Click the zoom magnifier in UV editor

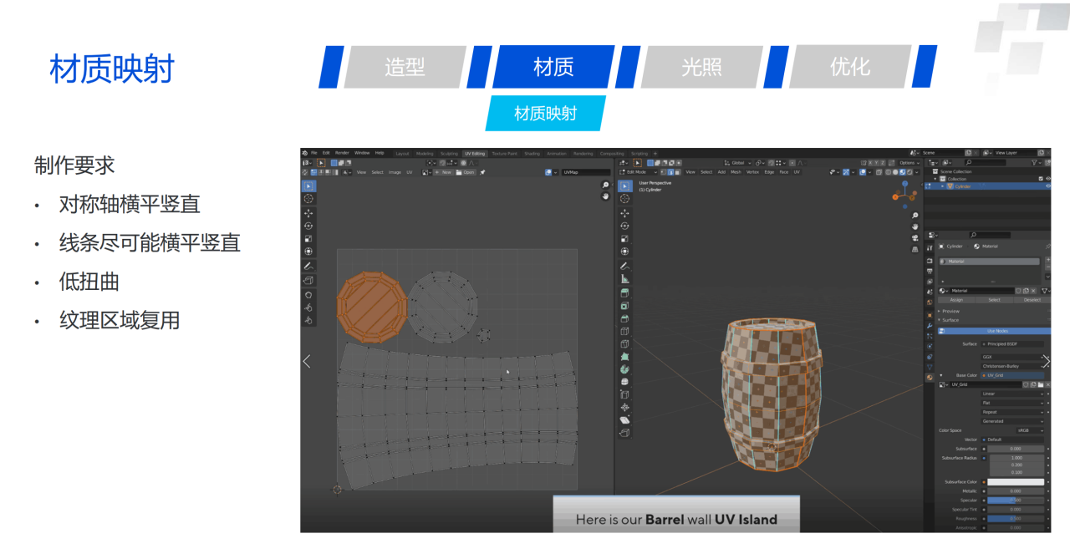point(605,185)
